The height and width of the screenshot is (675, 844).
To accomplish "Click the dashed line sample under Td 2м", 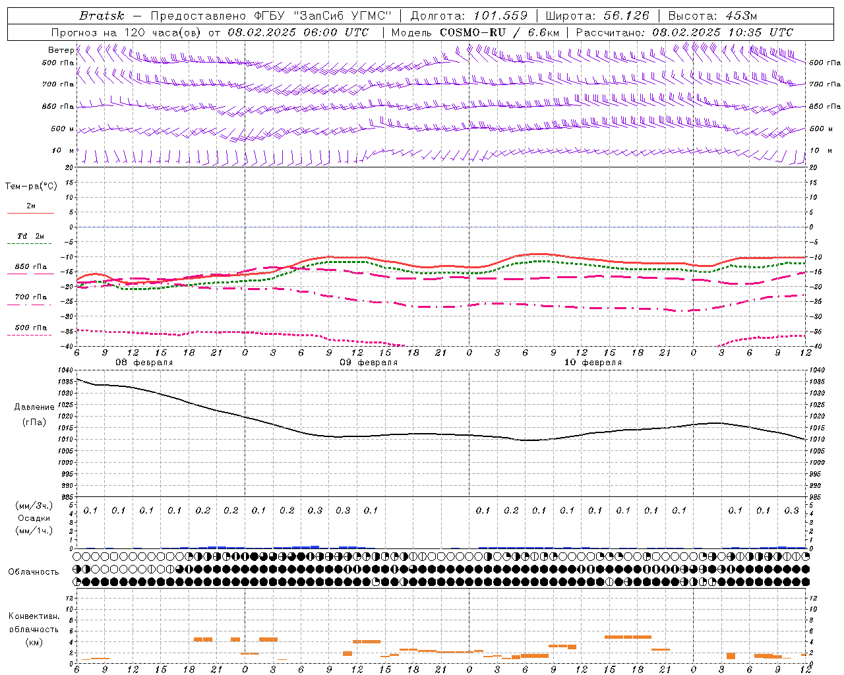I will pos(30,244).
